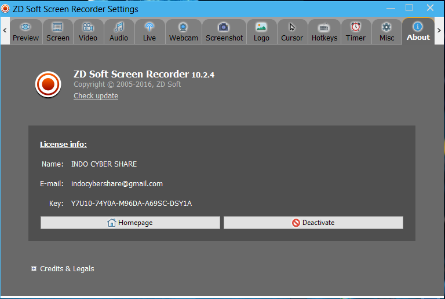Close the Settings window
The image size is (445, 299).
tap(431, 8)
